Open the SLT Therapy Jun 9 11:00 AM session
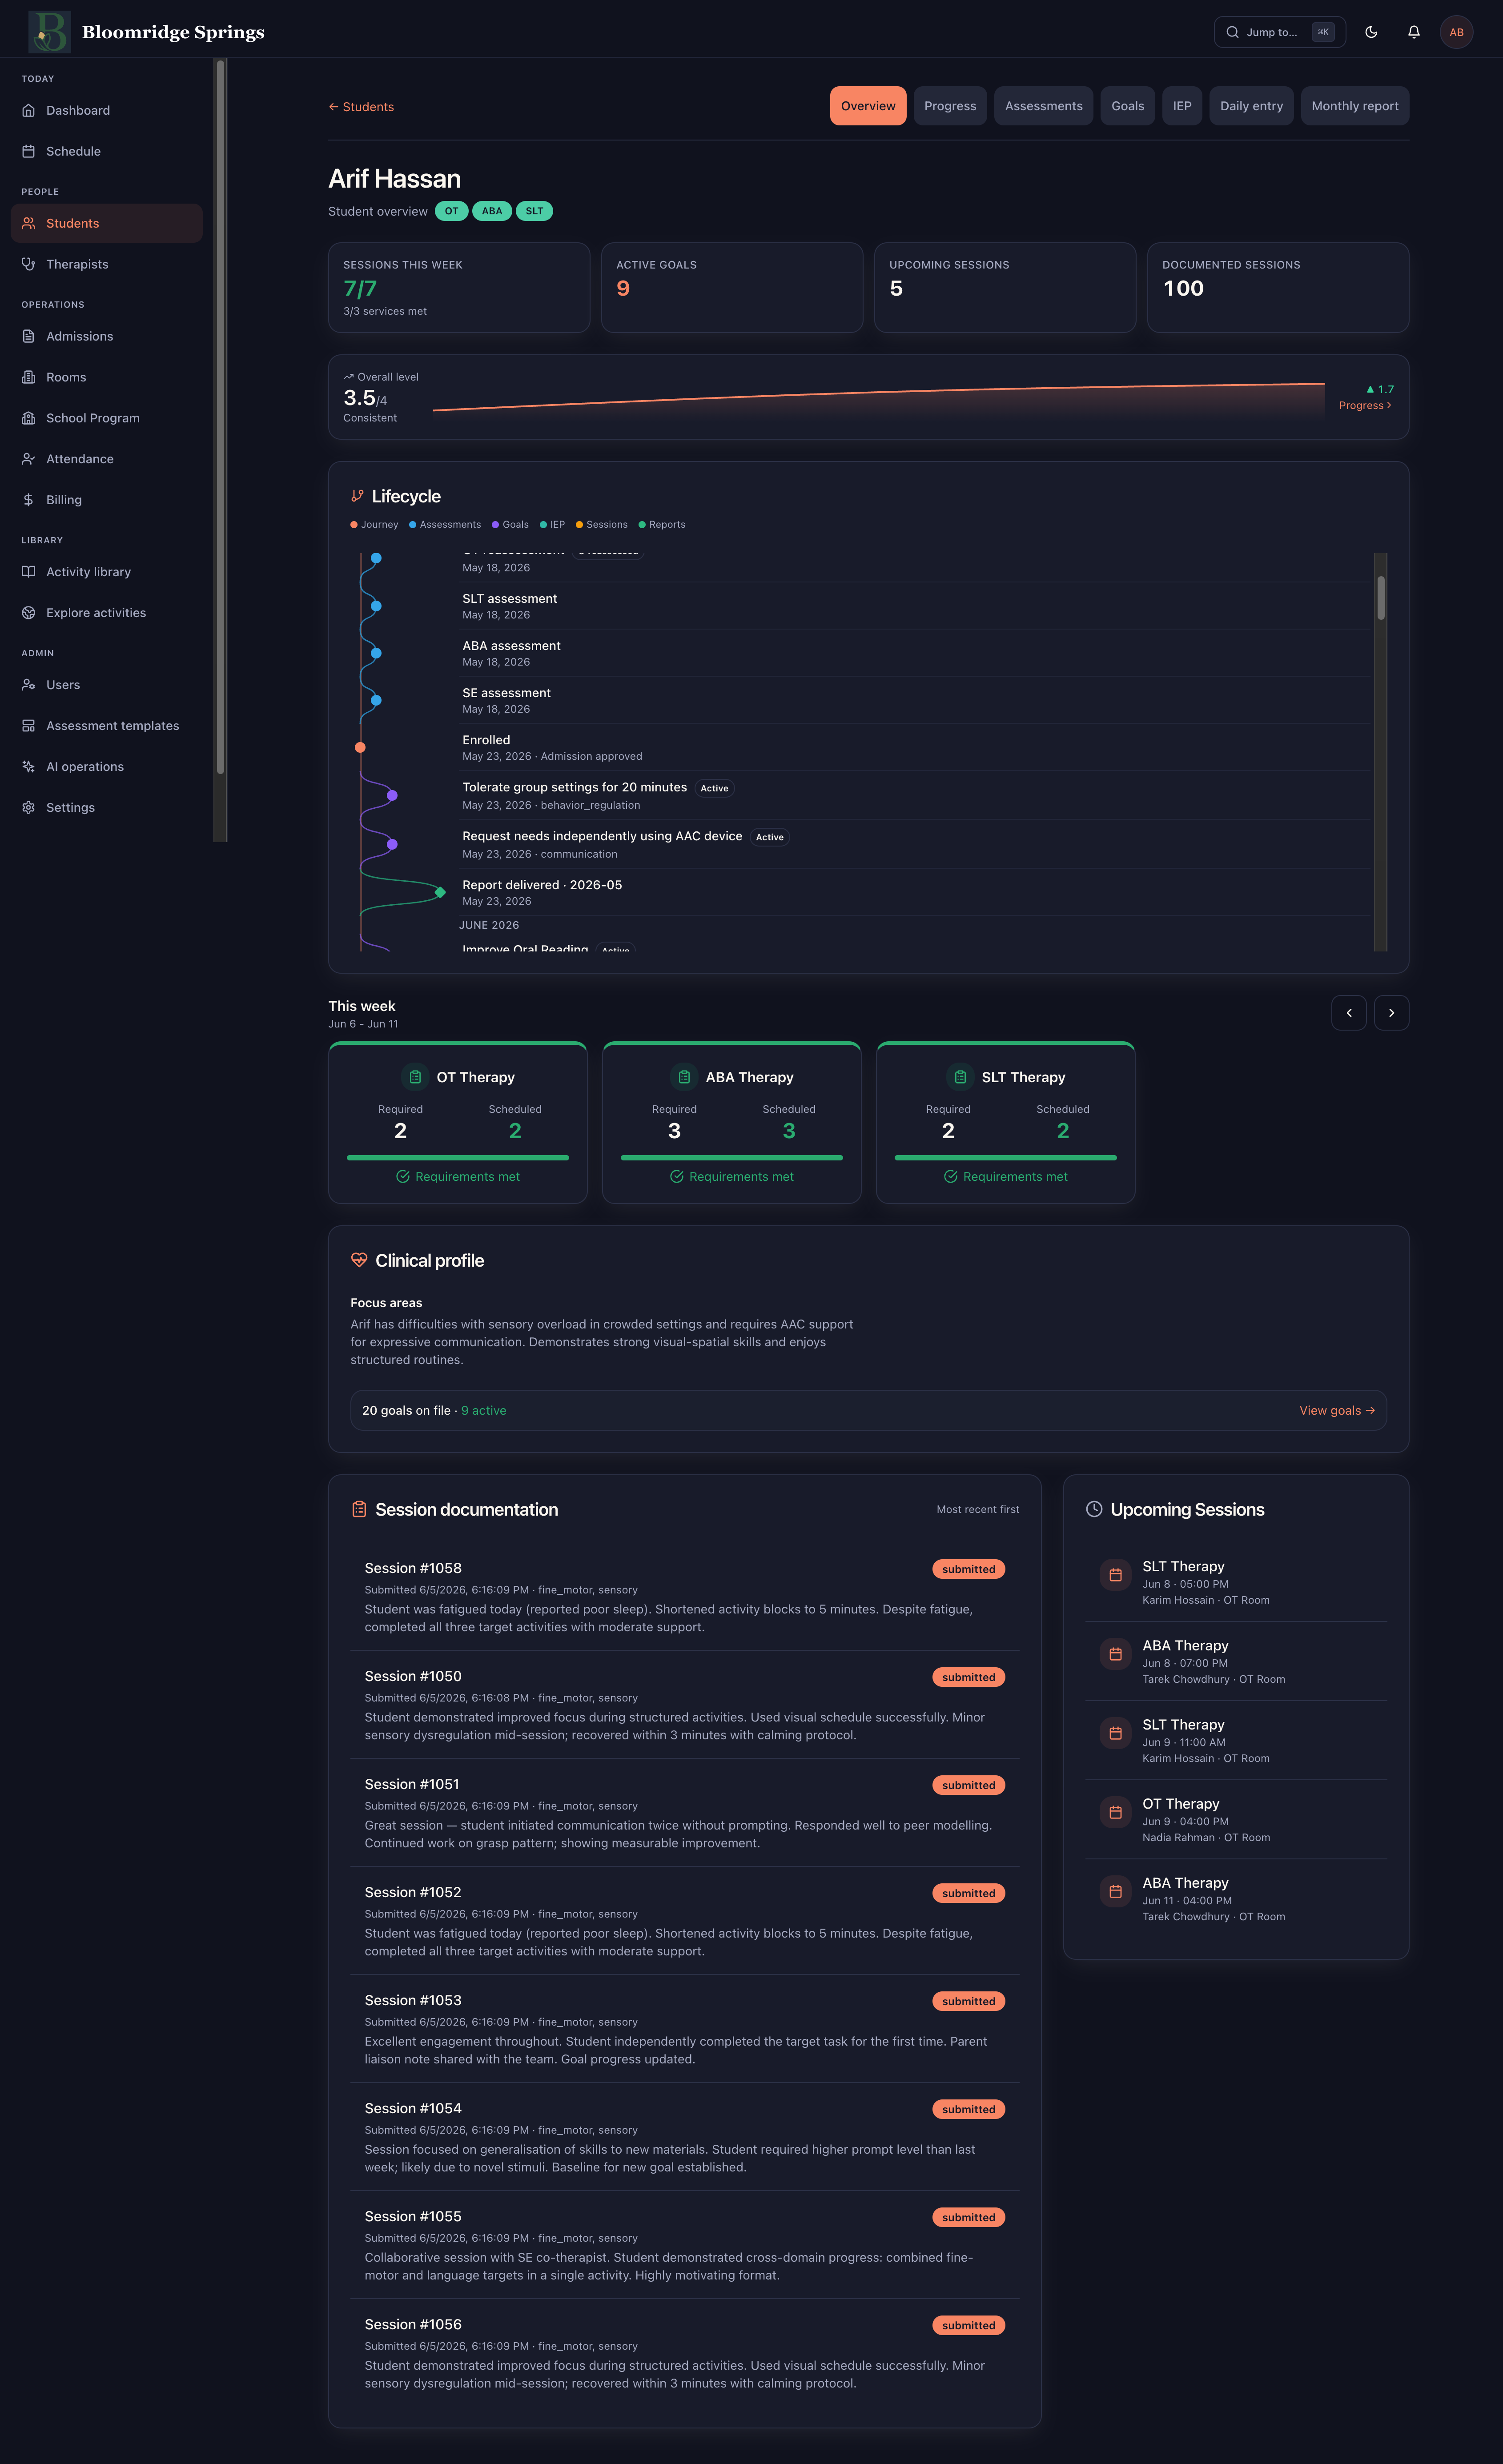The height and width of the screenshot is (2464, 1503). 1236,1741
